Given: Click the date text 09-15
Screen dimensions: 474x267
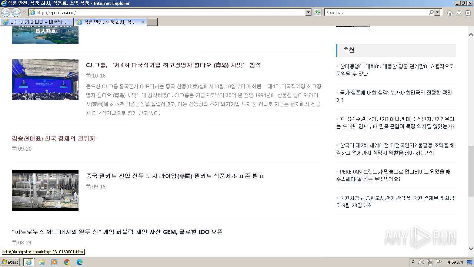Looking at the screenshot, I should pyautogui.click(x=99, y=187).
